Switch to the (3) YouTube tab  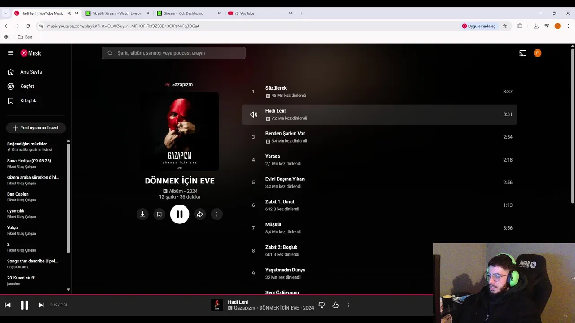pyautogui.click(x=260, y=13)
